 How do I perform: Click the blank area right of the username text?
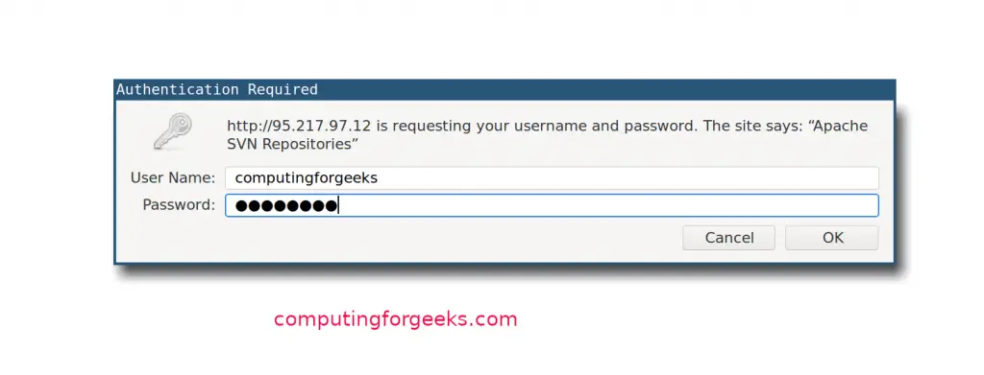coord(627,177)
